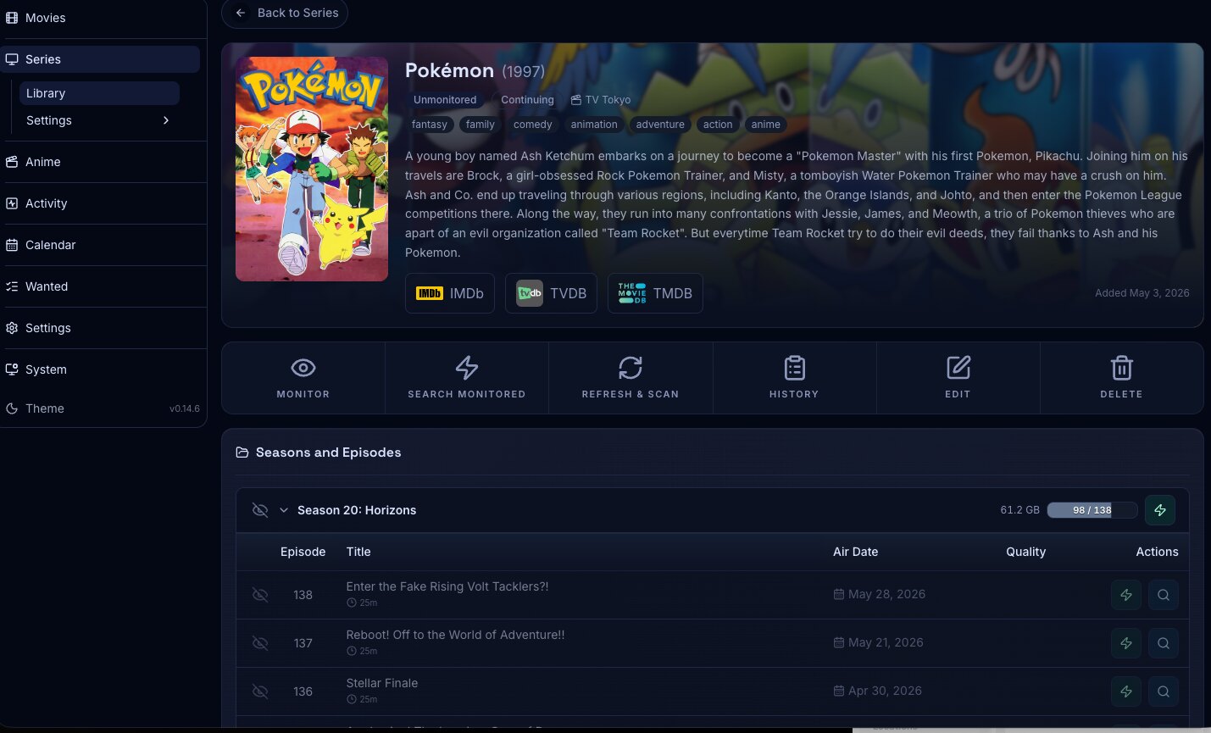Click the Edit pencil icon
The image size is (1211, 733).
tap(958, 368)
